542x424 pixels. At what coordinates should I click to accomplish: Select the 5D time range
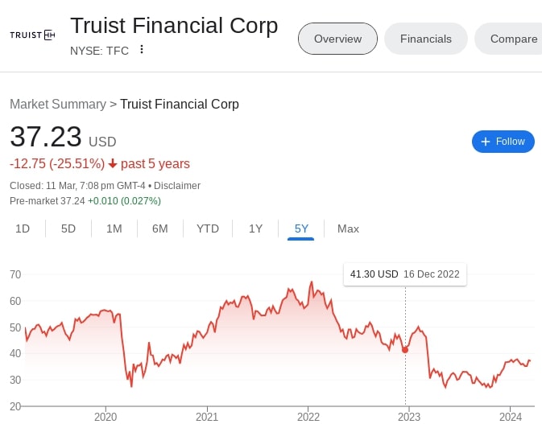[x=68, y=228]
